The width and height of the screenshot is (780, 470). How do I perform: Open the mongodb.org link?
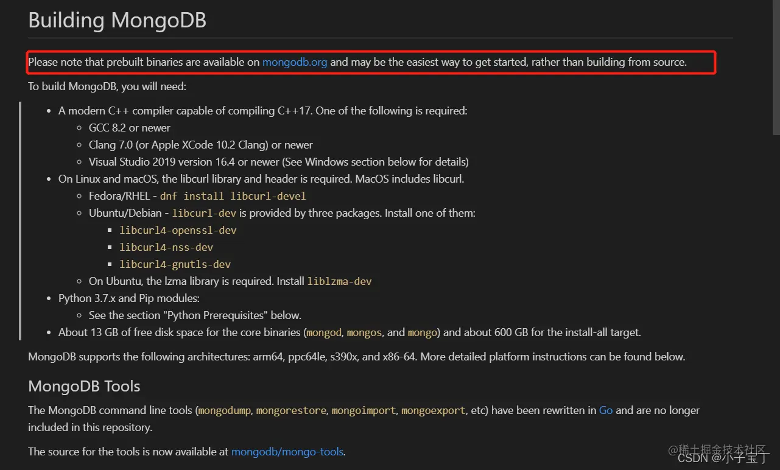click(x=295, y=62)
